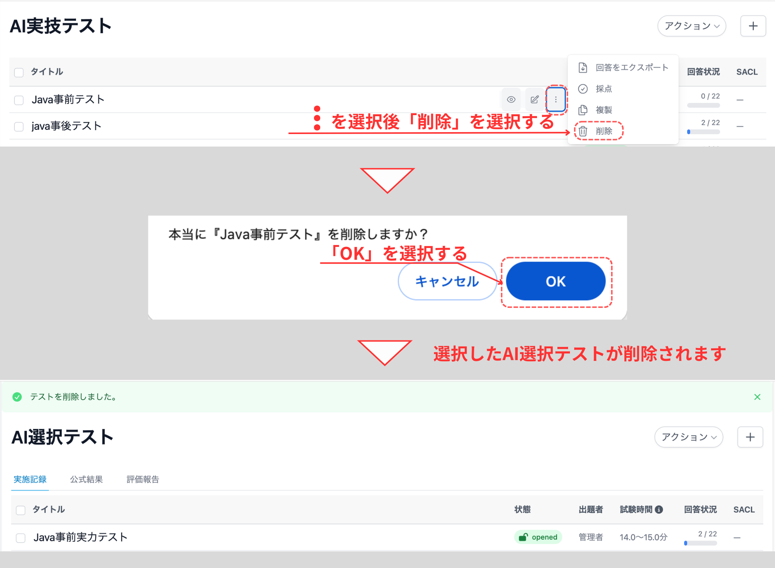Toggle the select-all checkbox in タイトル header
The image size is (775, 568).
point(19,72)
